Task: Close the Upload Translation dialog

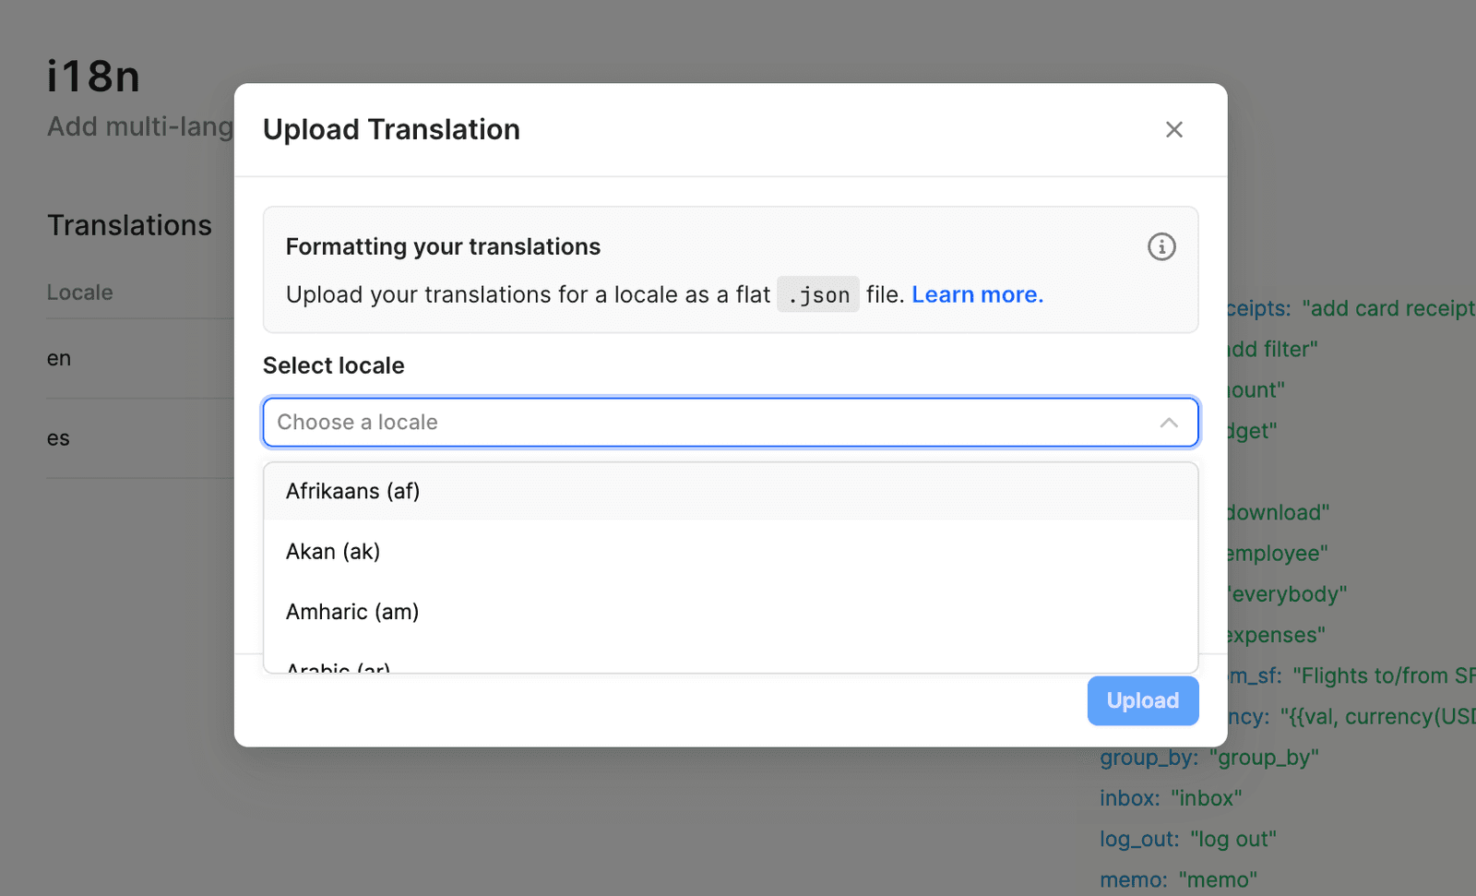Action: [1173, 129]
